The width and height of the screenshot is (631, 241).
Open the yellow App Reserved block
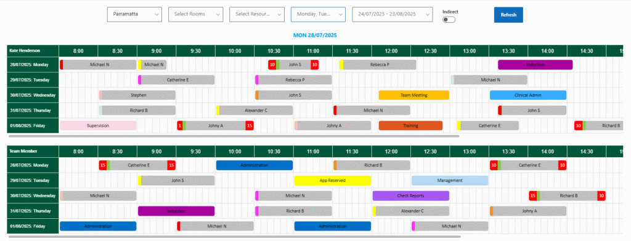point(332,181)
